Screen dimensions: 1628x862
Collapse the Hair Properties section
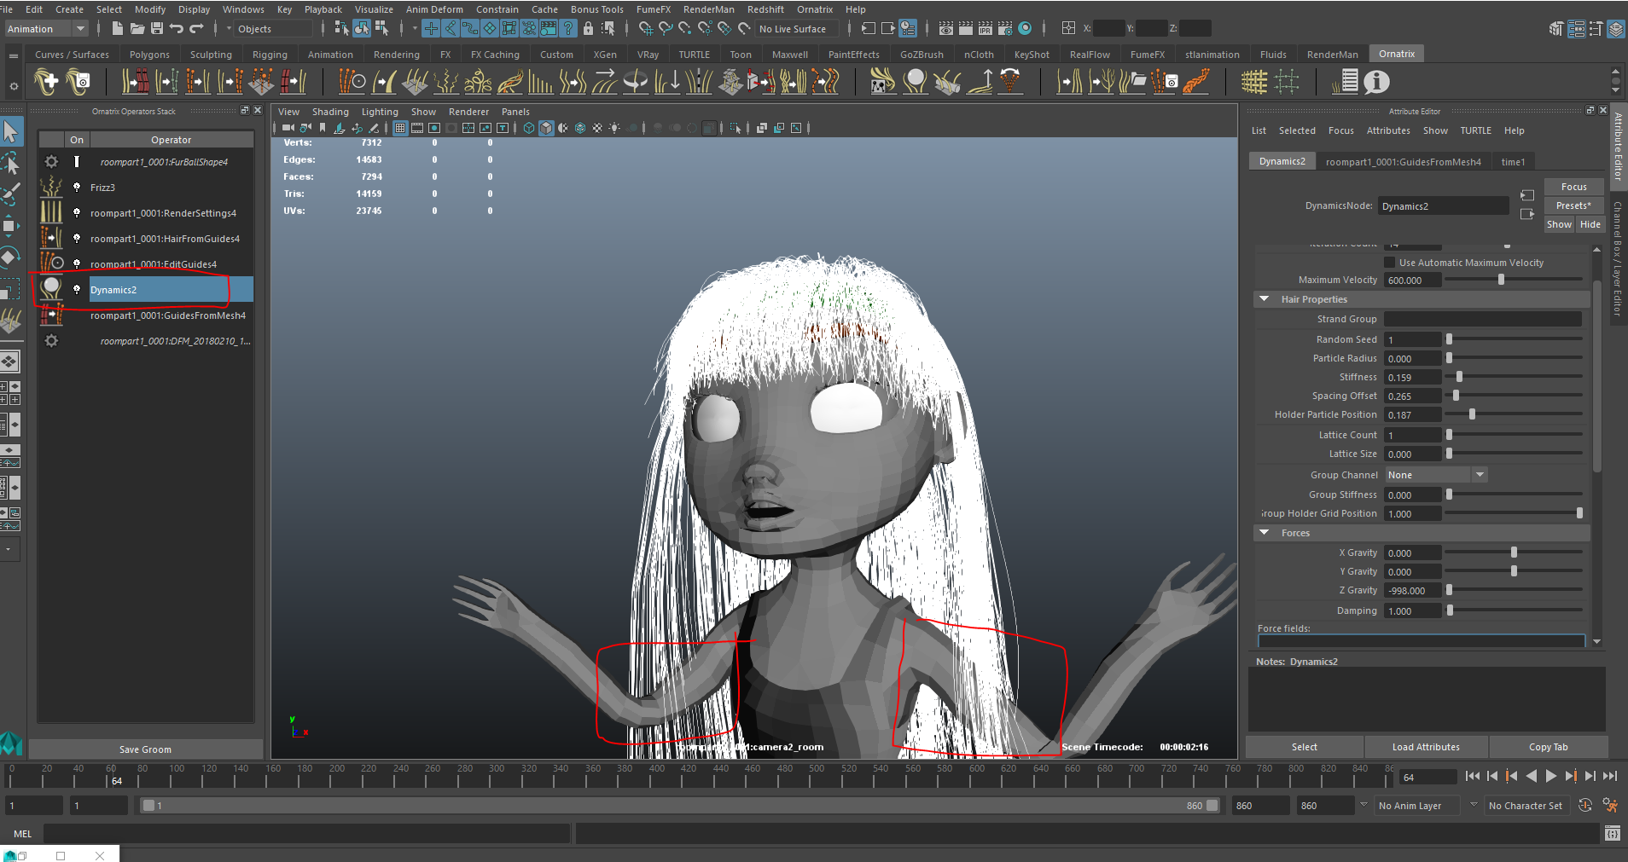pyautogui.click(x=1264, y=299)
